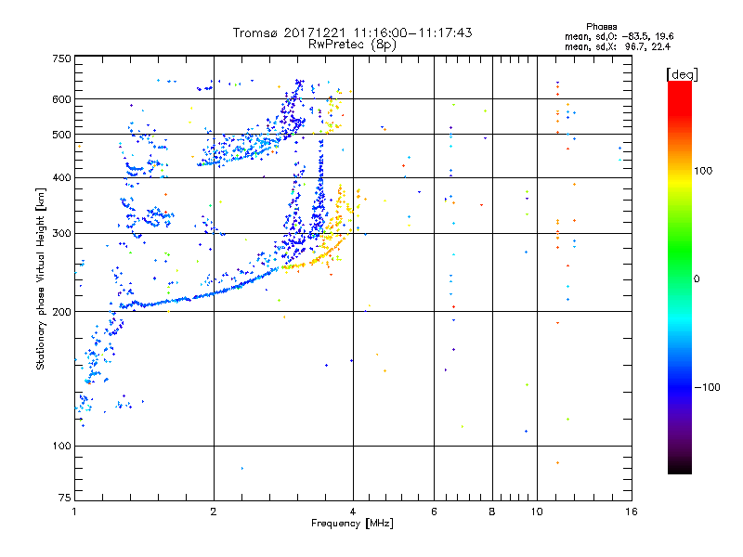Screen dimensions: 743x557
Task: Click the 'Frequency [MHz]' axis label
Action: point(352,524)
